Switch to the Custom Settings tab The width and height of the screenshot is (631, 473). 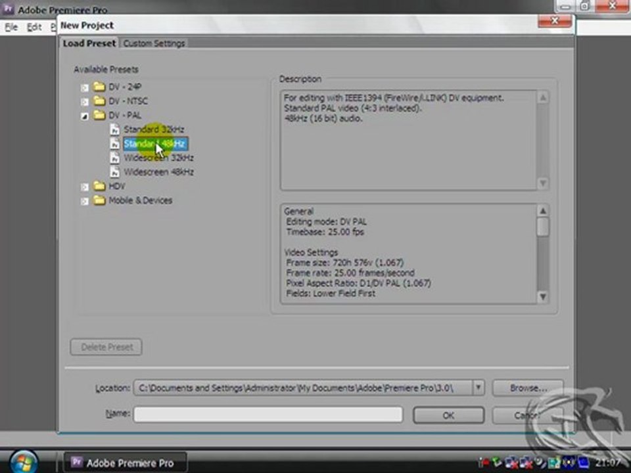(x=154, y=43)
